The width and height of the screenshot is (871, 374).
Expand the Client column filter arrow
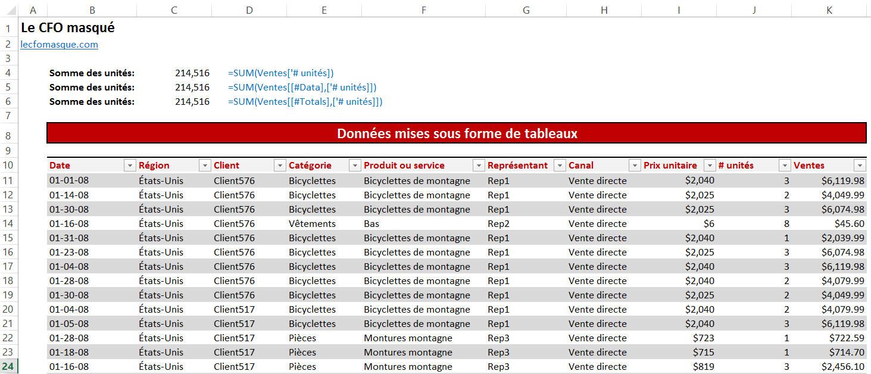[279, 166]
